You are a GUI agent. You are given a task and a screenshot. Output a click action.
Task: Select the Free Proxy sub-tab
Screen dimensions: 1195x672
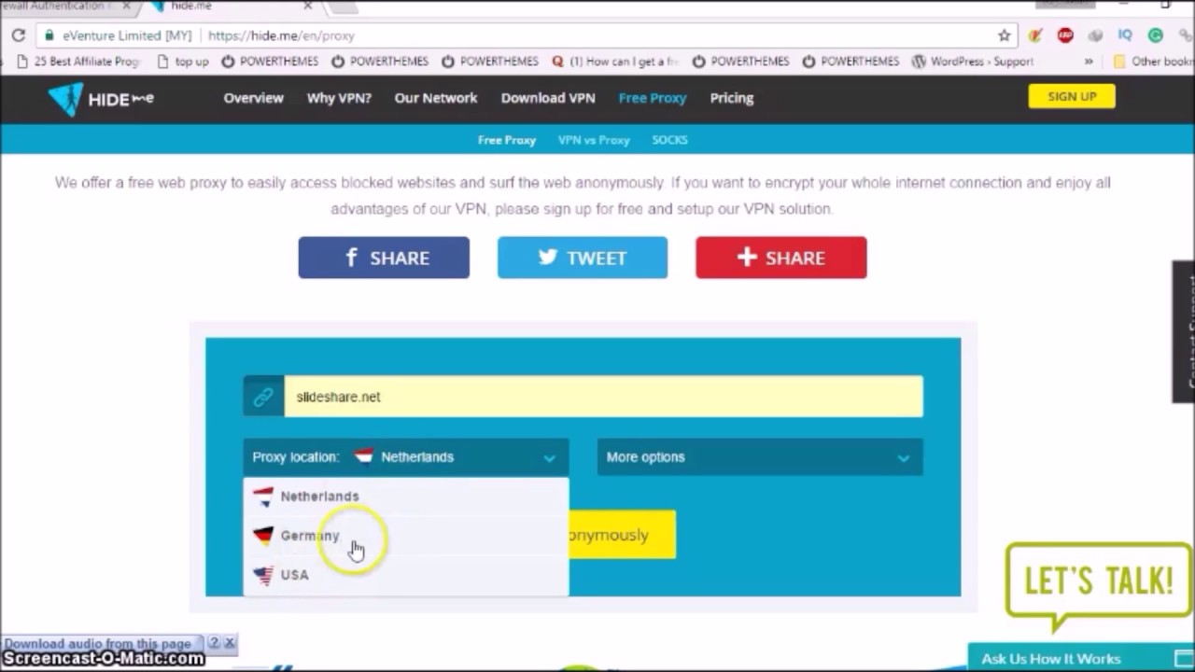507,140
